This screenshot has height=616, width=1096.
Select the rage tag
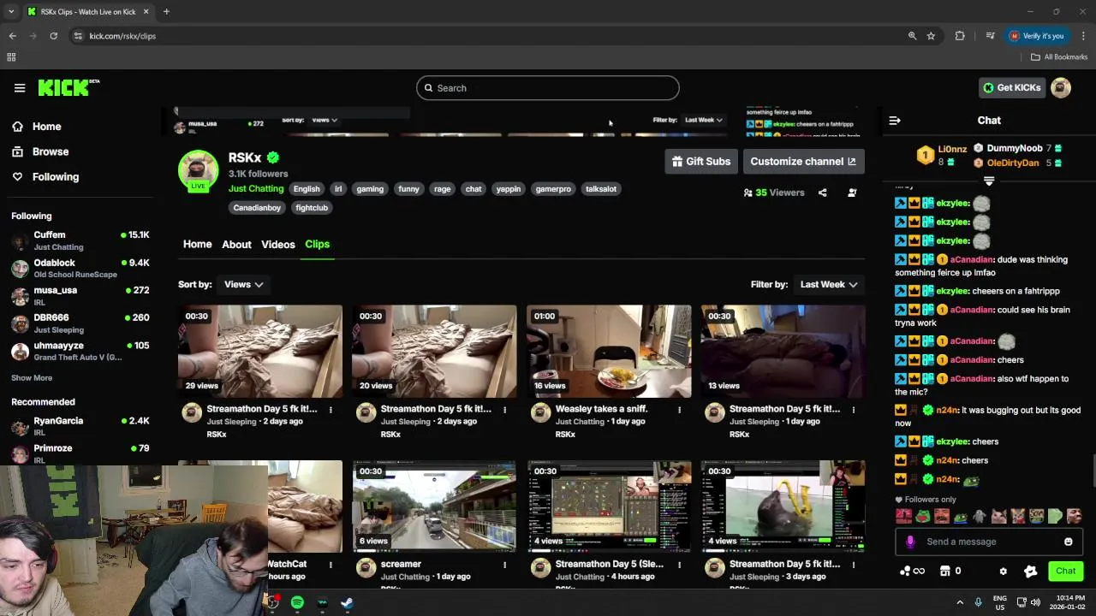(443, 189)
